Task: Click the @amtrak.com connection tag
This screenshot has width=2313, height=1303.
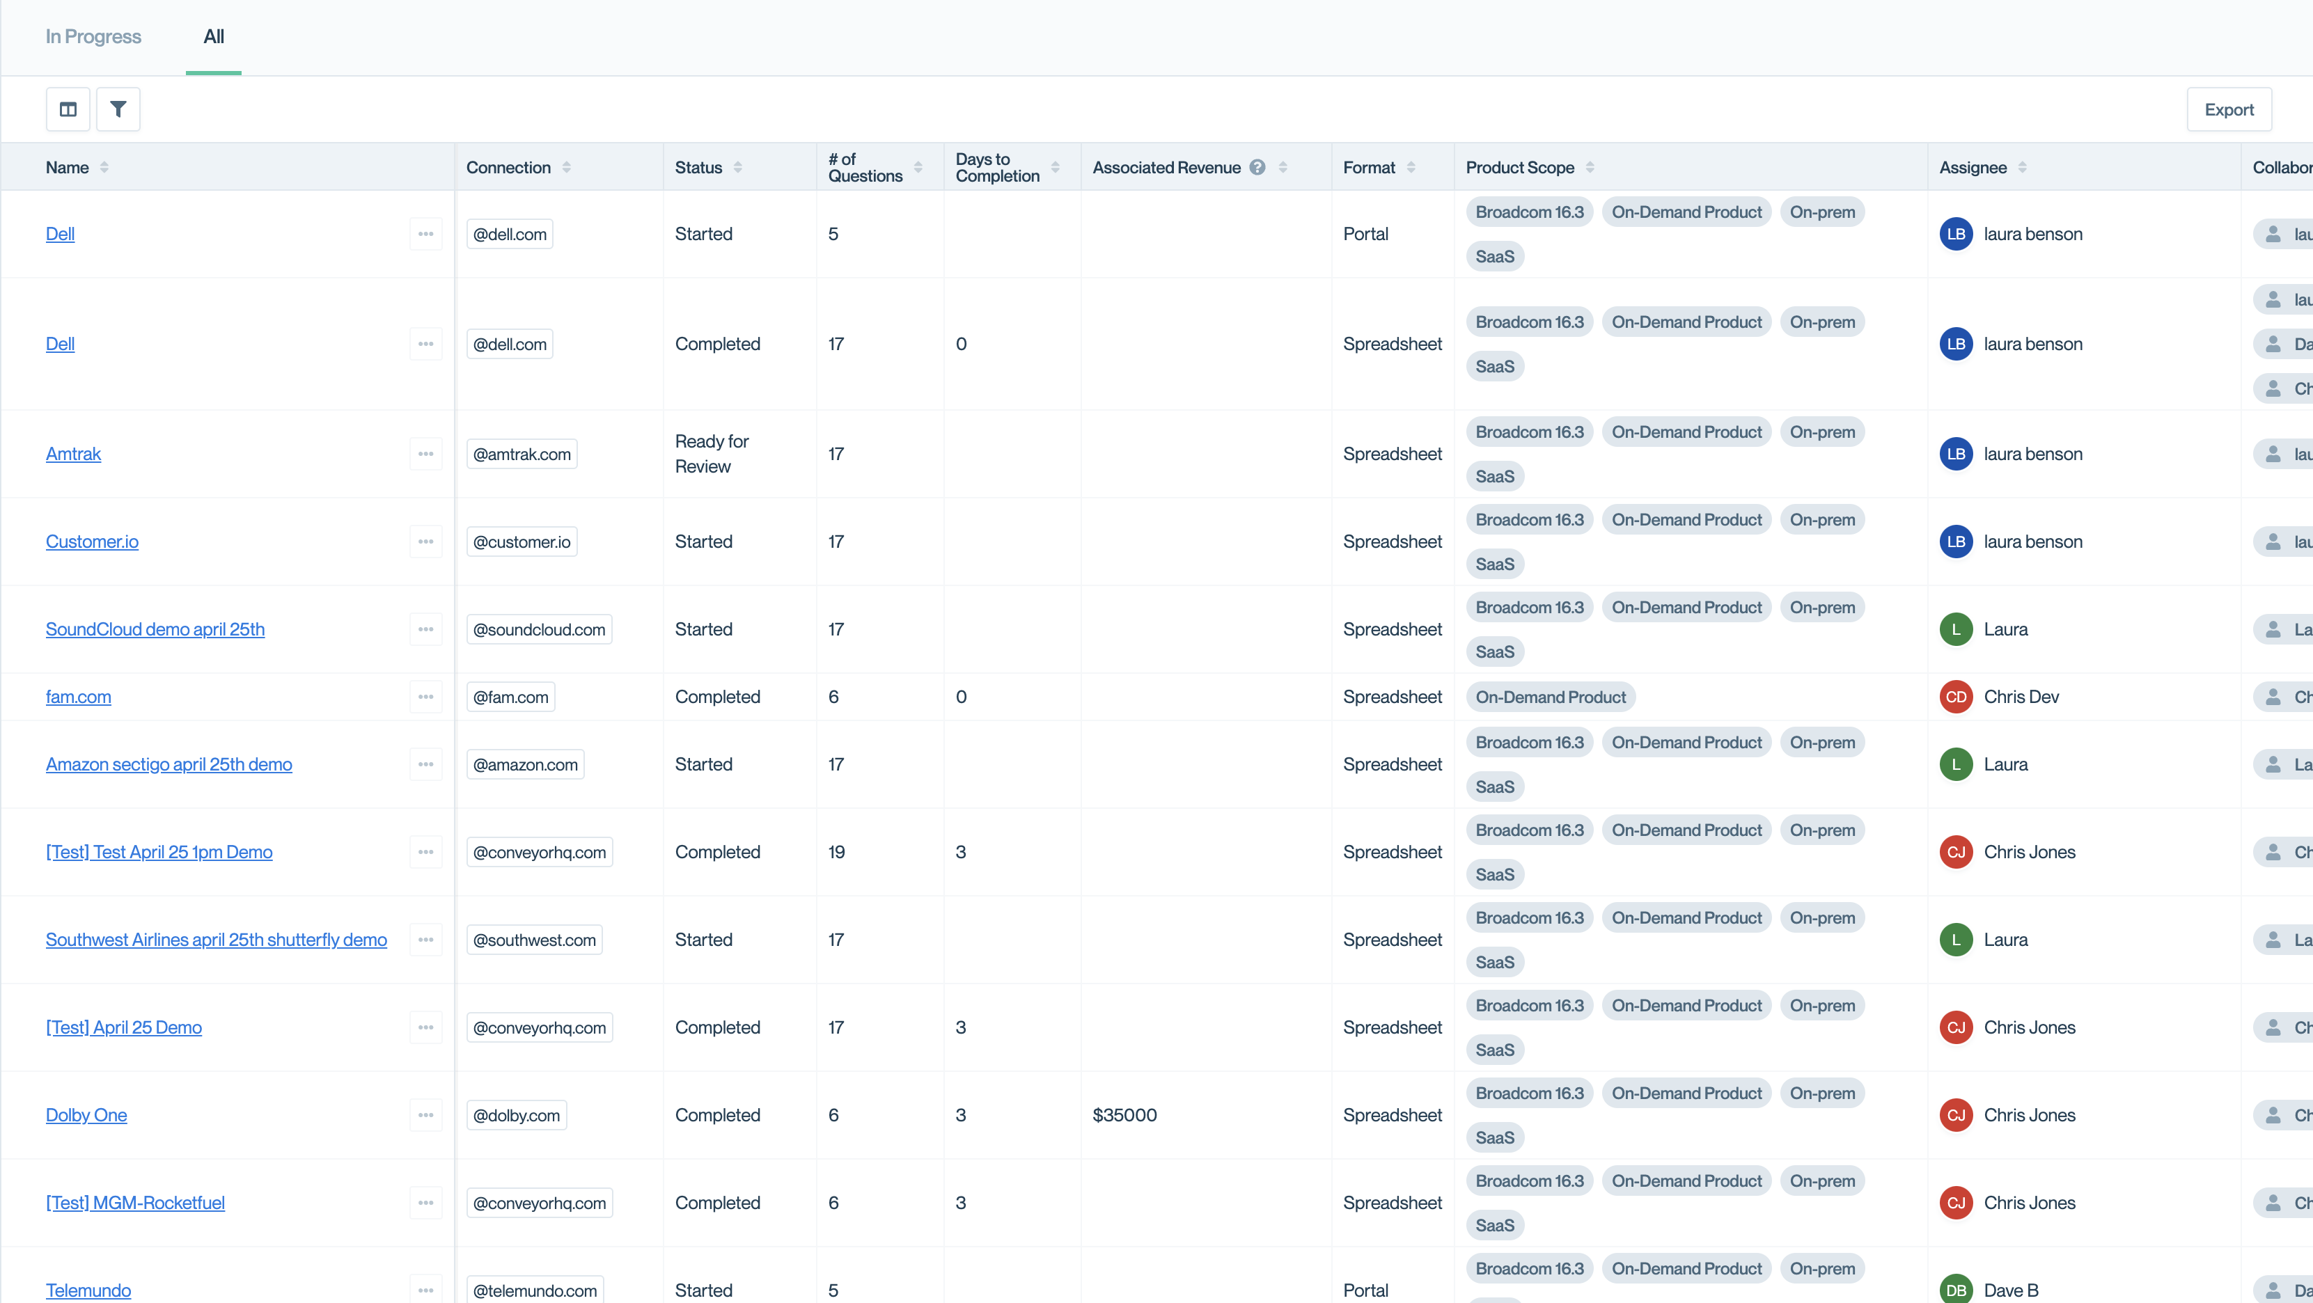Action: pyautogui.click(x=522, y=454)
